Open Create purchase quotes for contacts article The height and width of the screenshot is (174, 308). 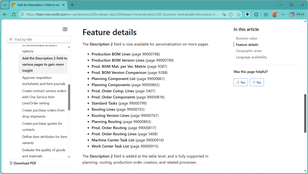(x=42, y=126)
